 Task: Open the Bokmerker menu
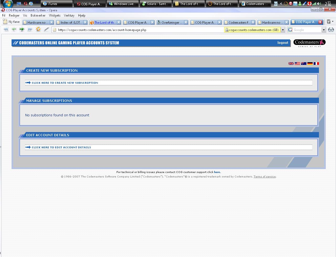point(38,15)
